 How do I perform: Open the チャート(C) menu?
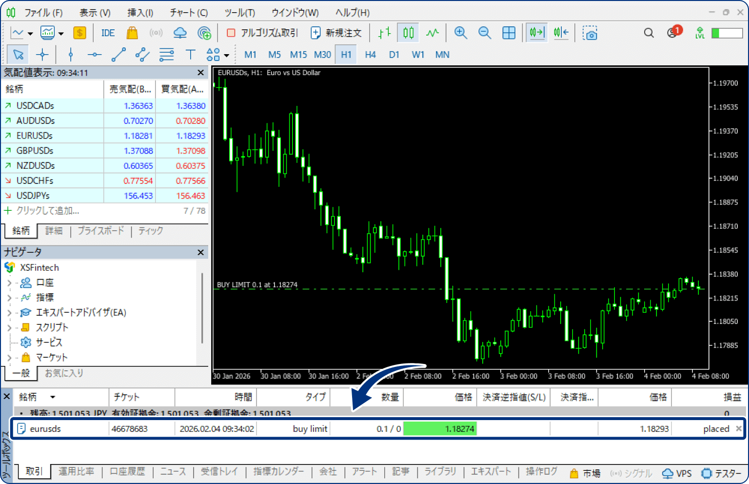[189, 13]
